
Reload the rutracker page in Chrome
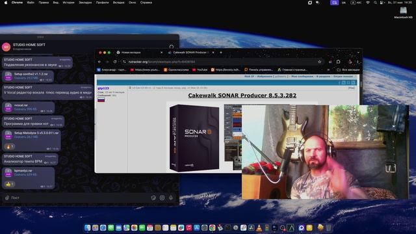[115, 62]
